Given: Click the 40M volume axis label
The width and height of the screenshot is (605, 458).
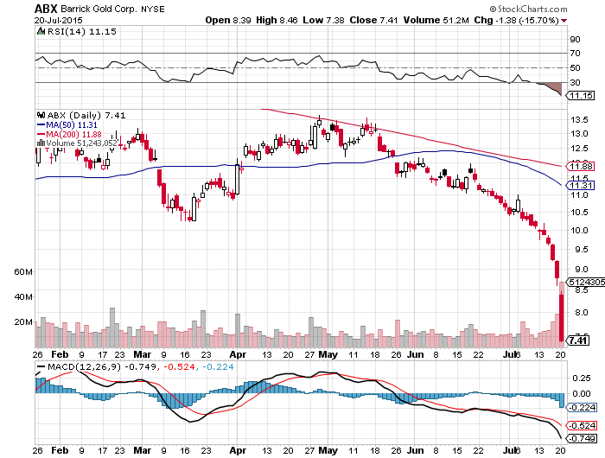Looking at the screenshot, I should click(x=23, y=296).
